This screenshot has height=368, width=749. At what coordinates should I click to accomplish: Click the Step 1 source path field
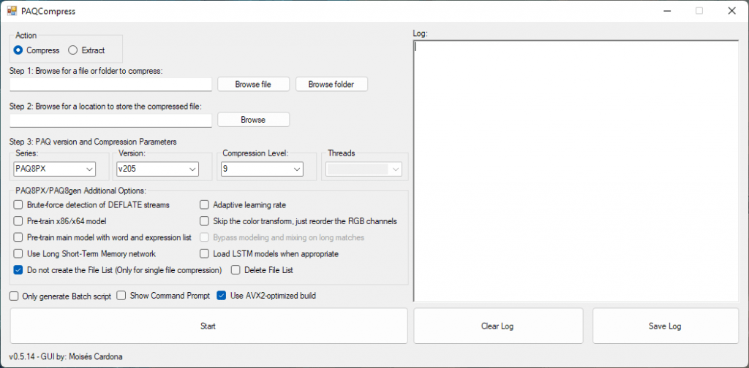pyautogui.click(x=110, y=85)
